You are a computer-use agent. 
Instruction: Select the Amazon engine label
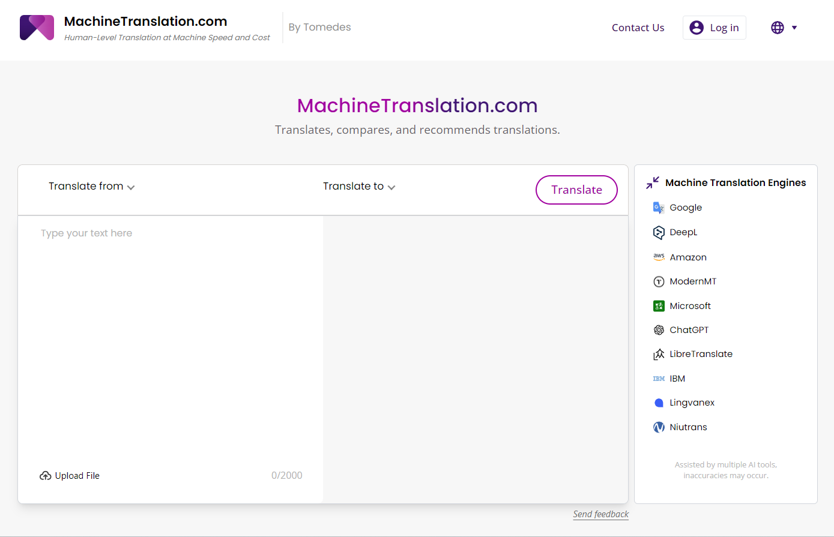[688, 257]
